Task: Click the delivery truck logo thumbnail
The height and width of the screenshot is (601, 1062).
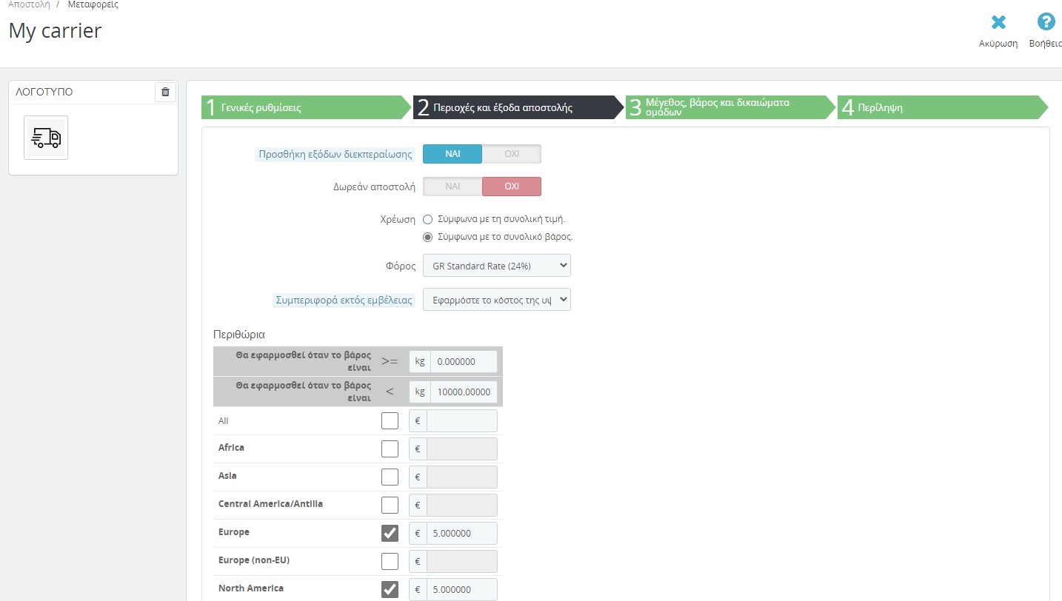Action: point(46,138)
